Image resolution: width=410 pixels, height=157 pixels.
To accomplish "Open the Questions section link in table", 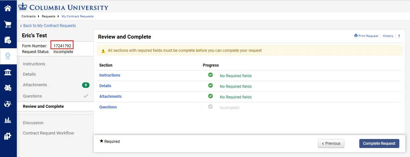I will click(108, 107).
